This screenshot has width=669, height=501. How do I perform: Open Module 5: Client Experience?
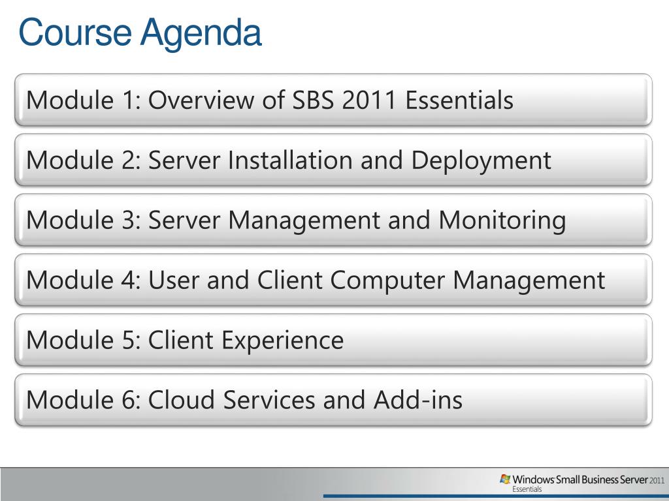[x=333, y=340]
